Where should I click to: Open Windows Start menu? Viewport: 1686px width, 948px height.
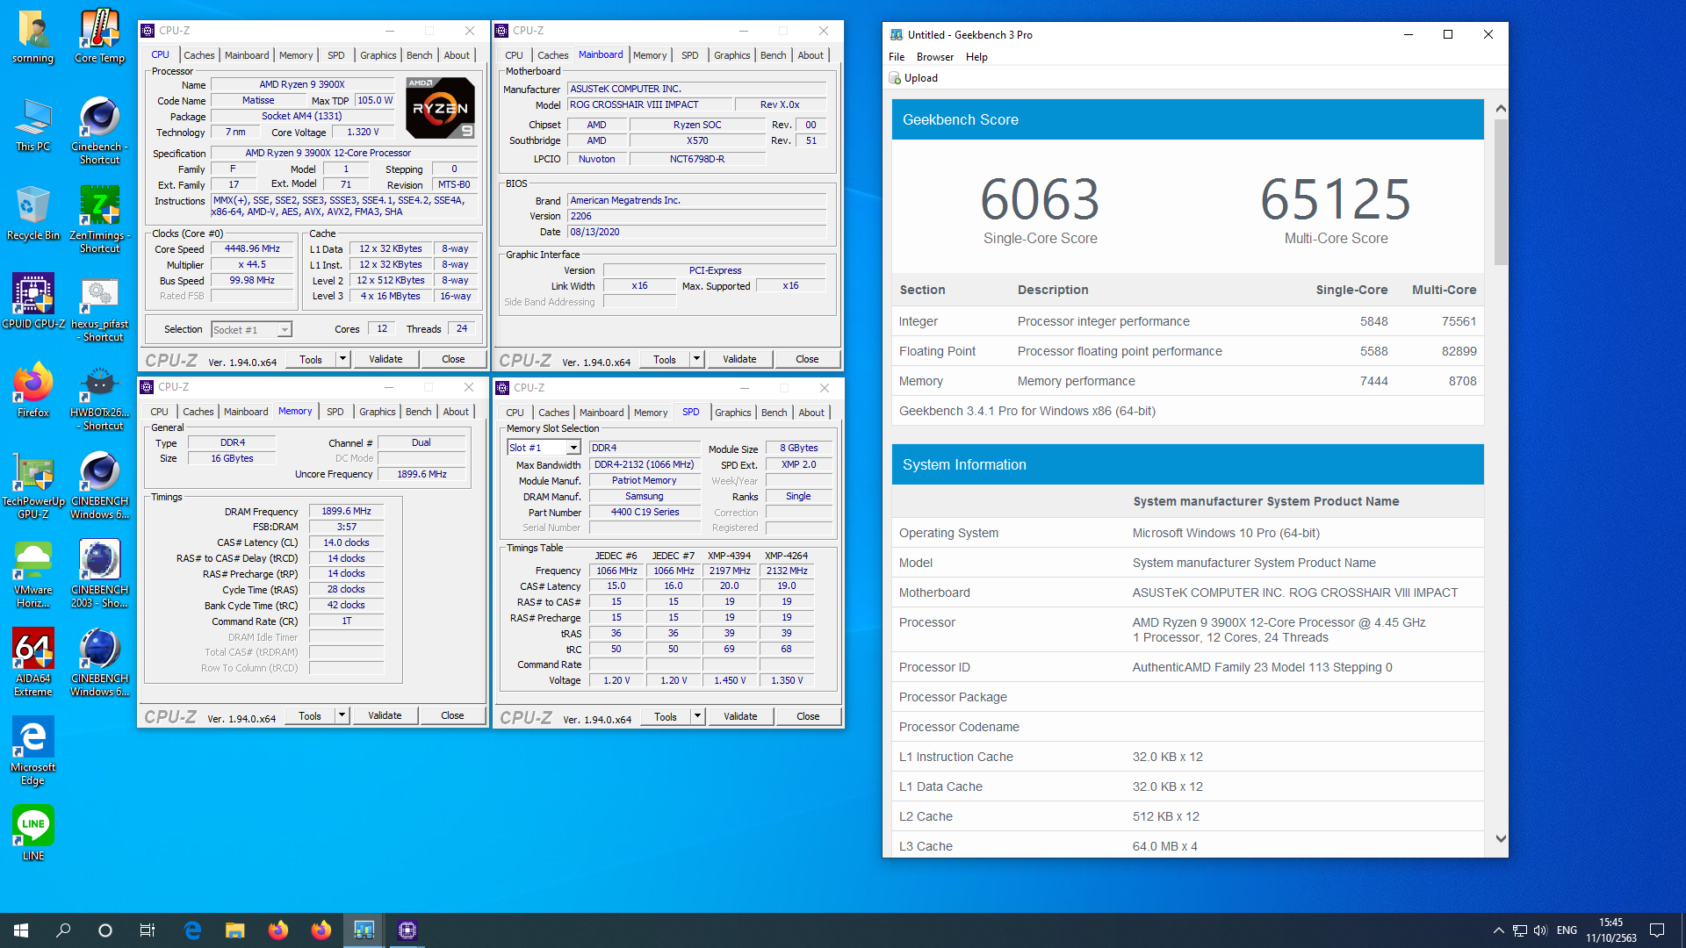(21, 930)
